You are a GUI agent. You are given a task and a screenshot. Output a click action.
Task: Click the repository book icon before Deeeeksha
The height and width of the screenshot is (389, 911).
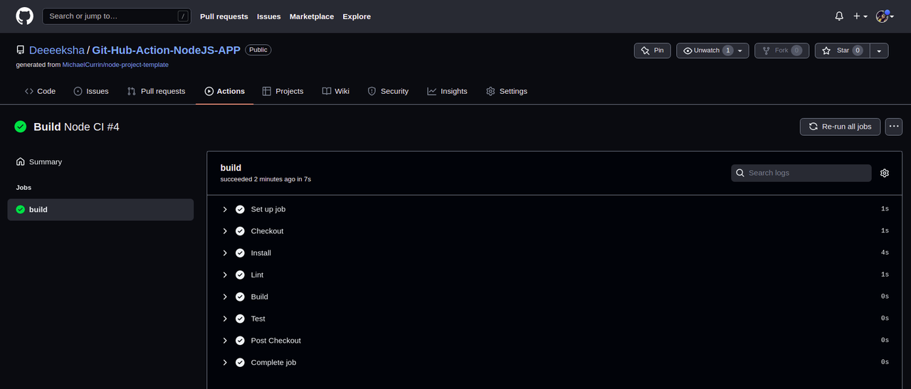(x=21, y=50)
